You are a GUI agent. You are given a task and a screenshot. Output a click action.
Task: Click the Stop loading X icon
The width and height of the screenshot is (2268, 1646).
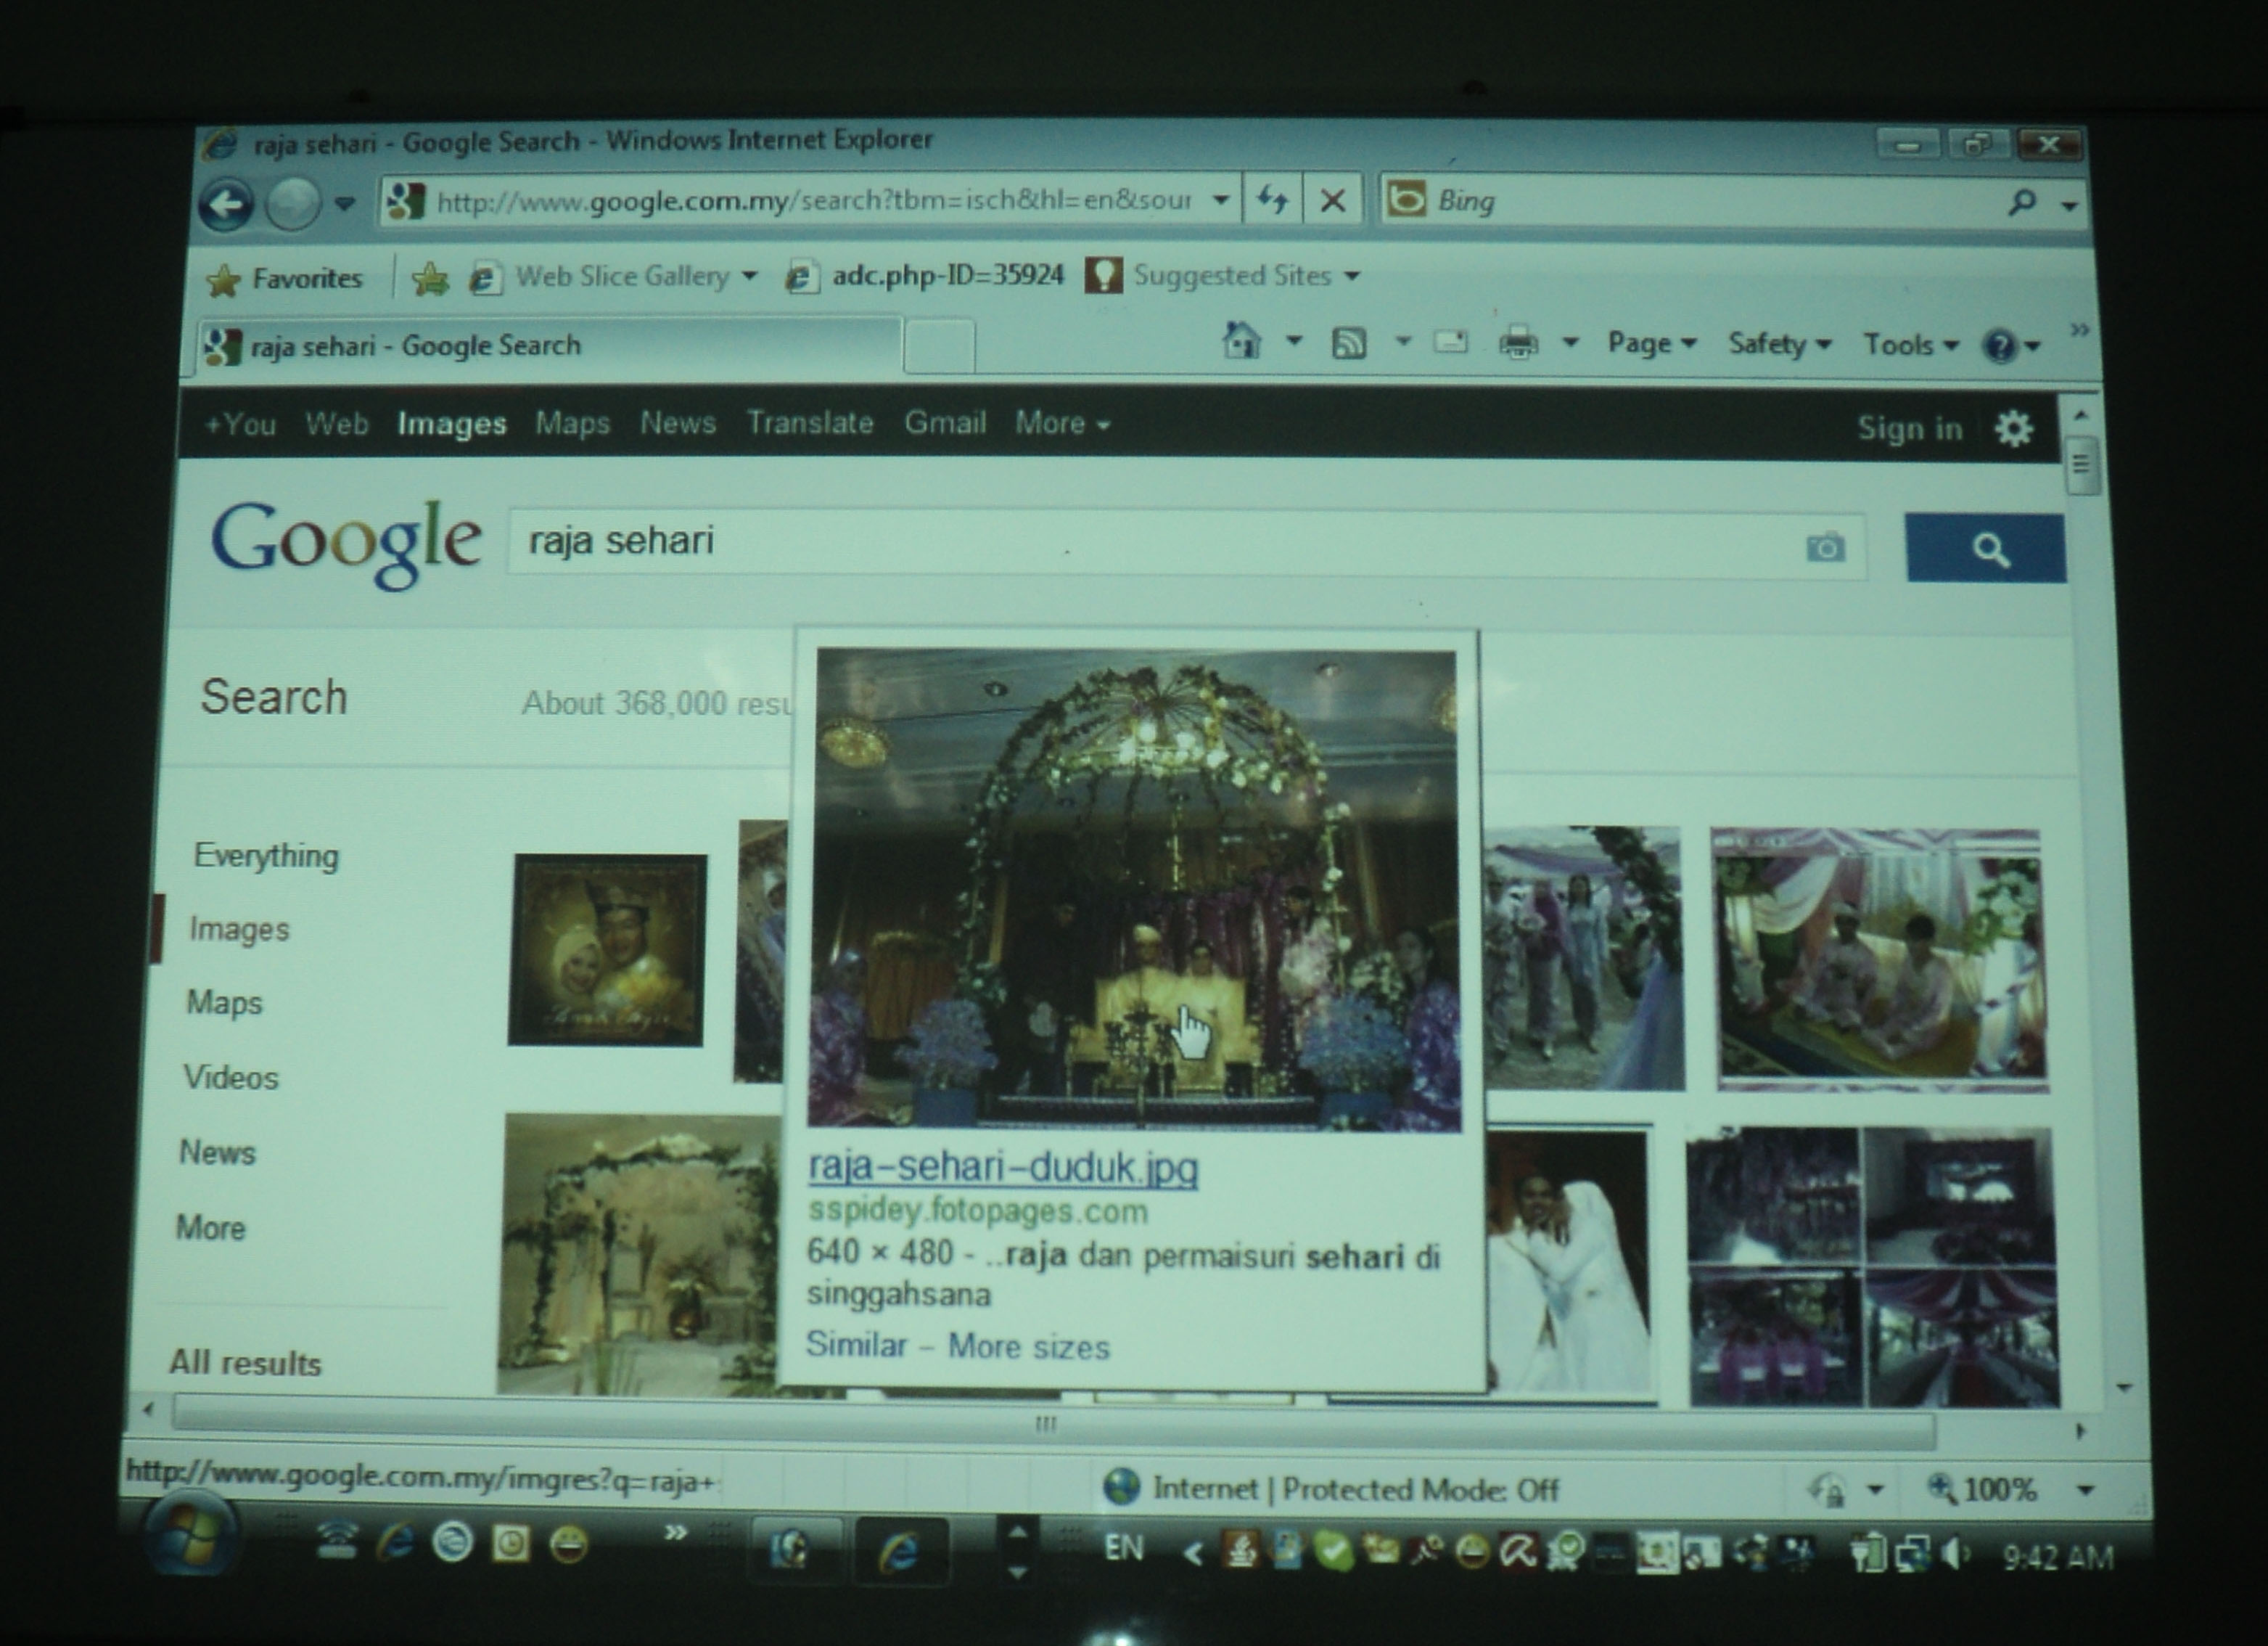pyautogui.click(x=1332, y=201)
